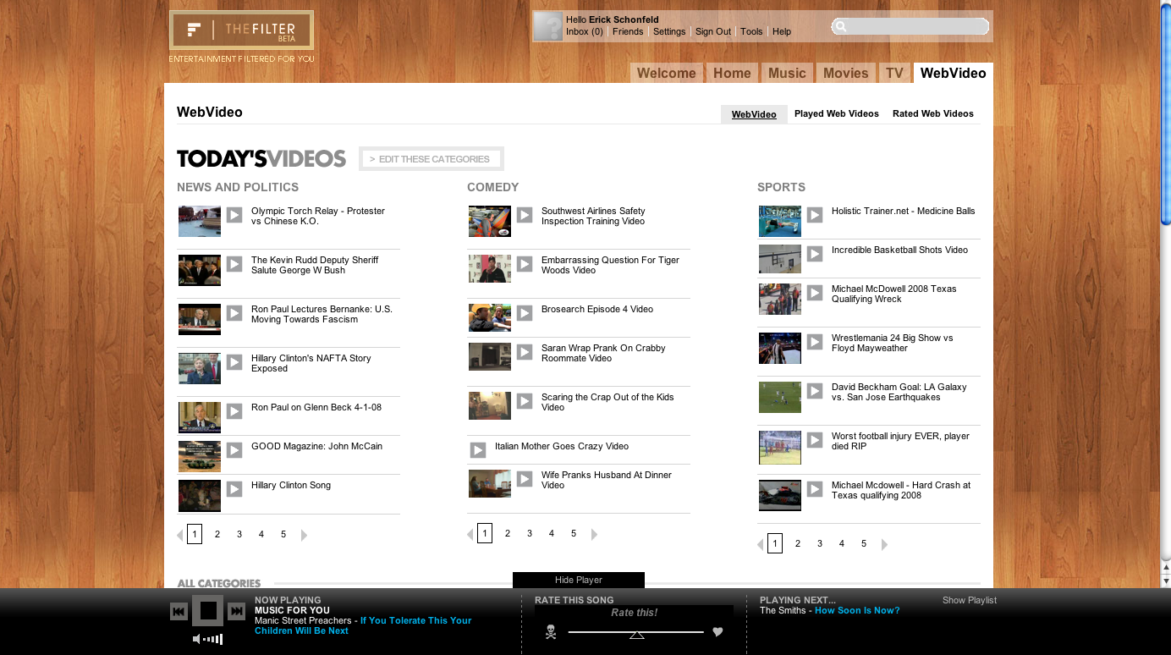
Task: Click the speaker volume icon
Action: click(197, 639)
